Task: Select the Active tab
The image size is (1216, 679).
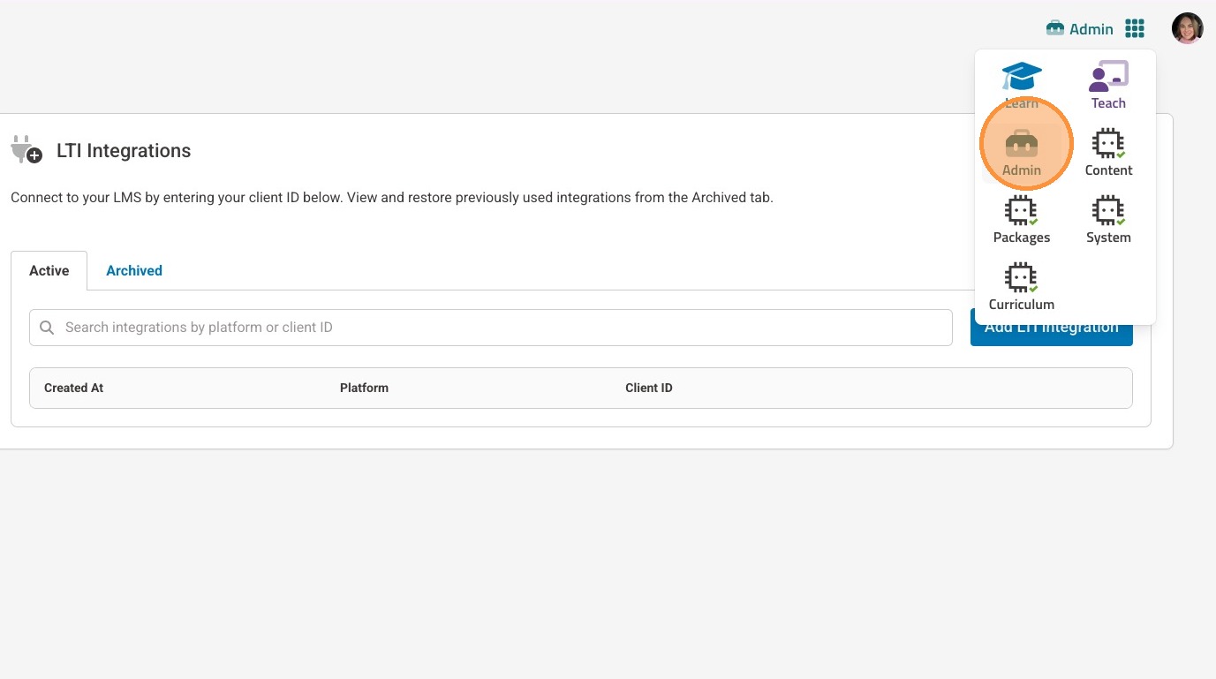Action: [49, 271]
